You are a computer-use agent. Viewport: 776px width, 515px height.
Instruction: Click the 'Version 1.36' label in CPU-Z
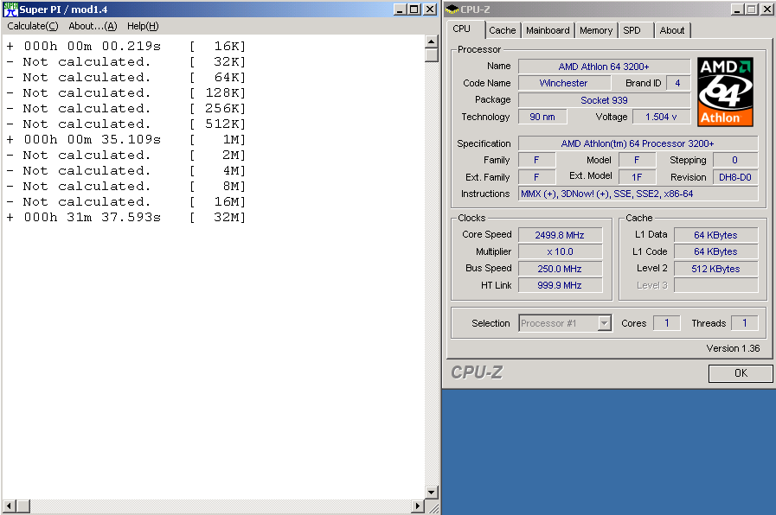pos(733,348)
